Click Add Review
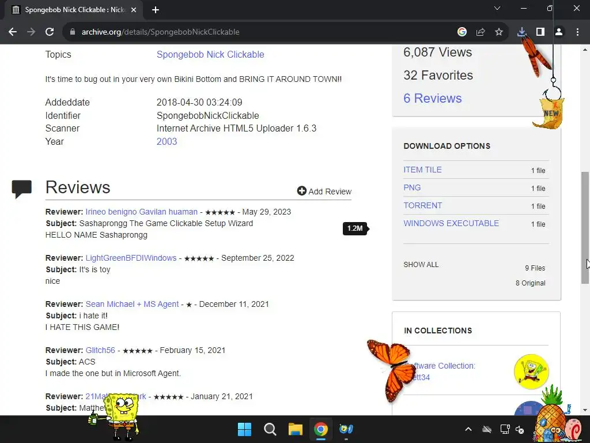This screenshot has width=590, height=443. 324,192
